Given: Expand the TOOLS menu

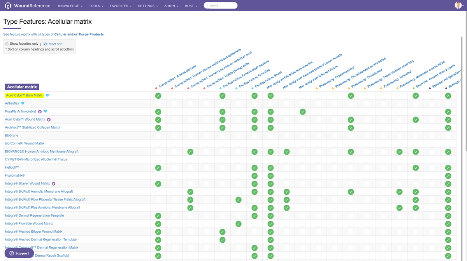Looking at the screenshot, I should [95, 6].
